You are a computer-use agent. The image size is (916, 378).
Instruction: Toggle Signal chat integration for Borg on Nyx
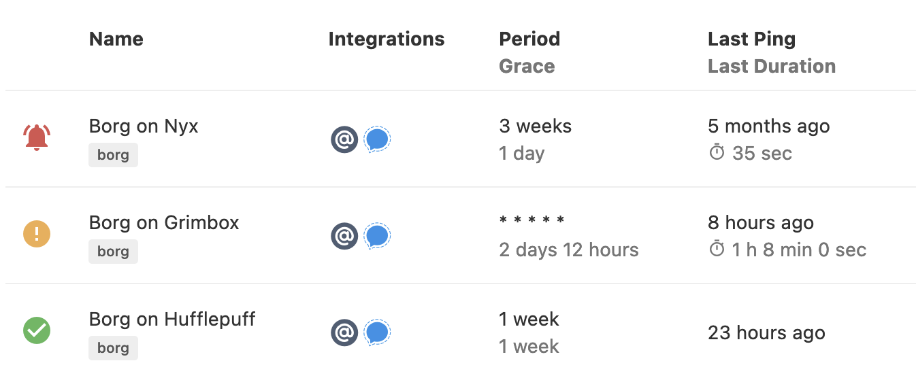[x=377, y=139]
